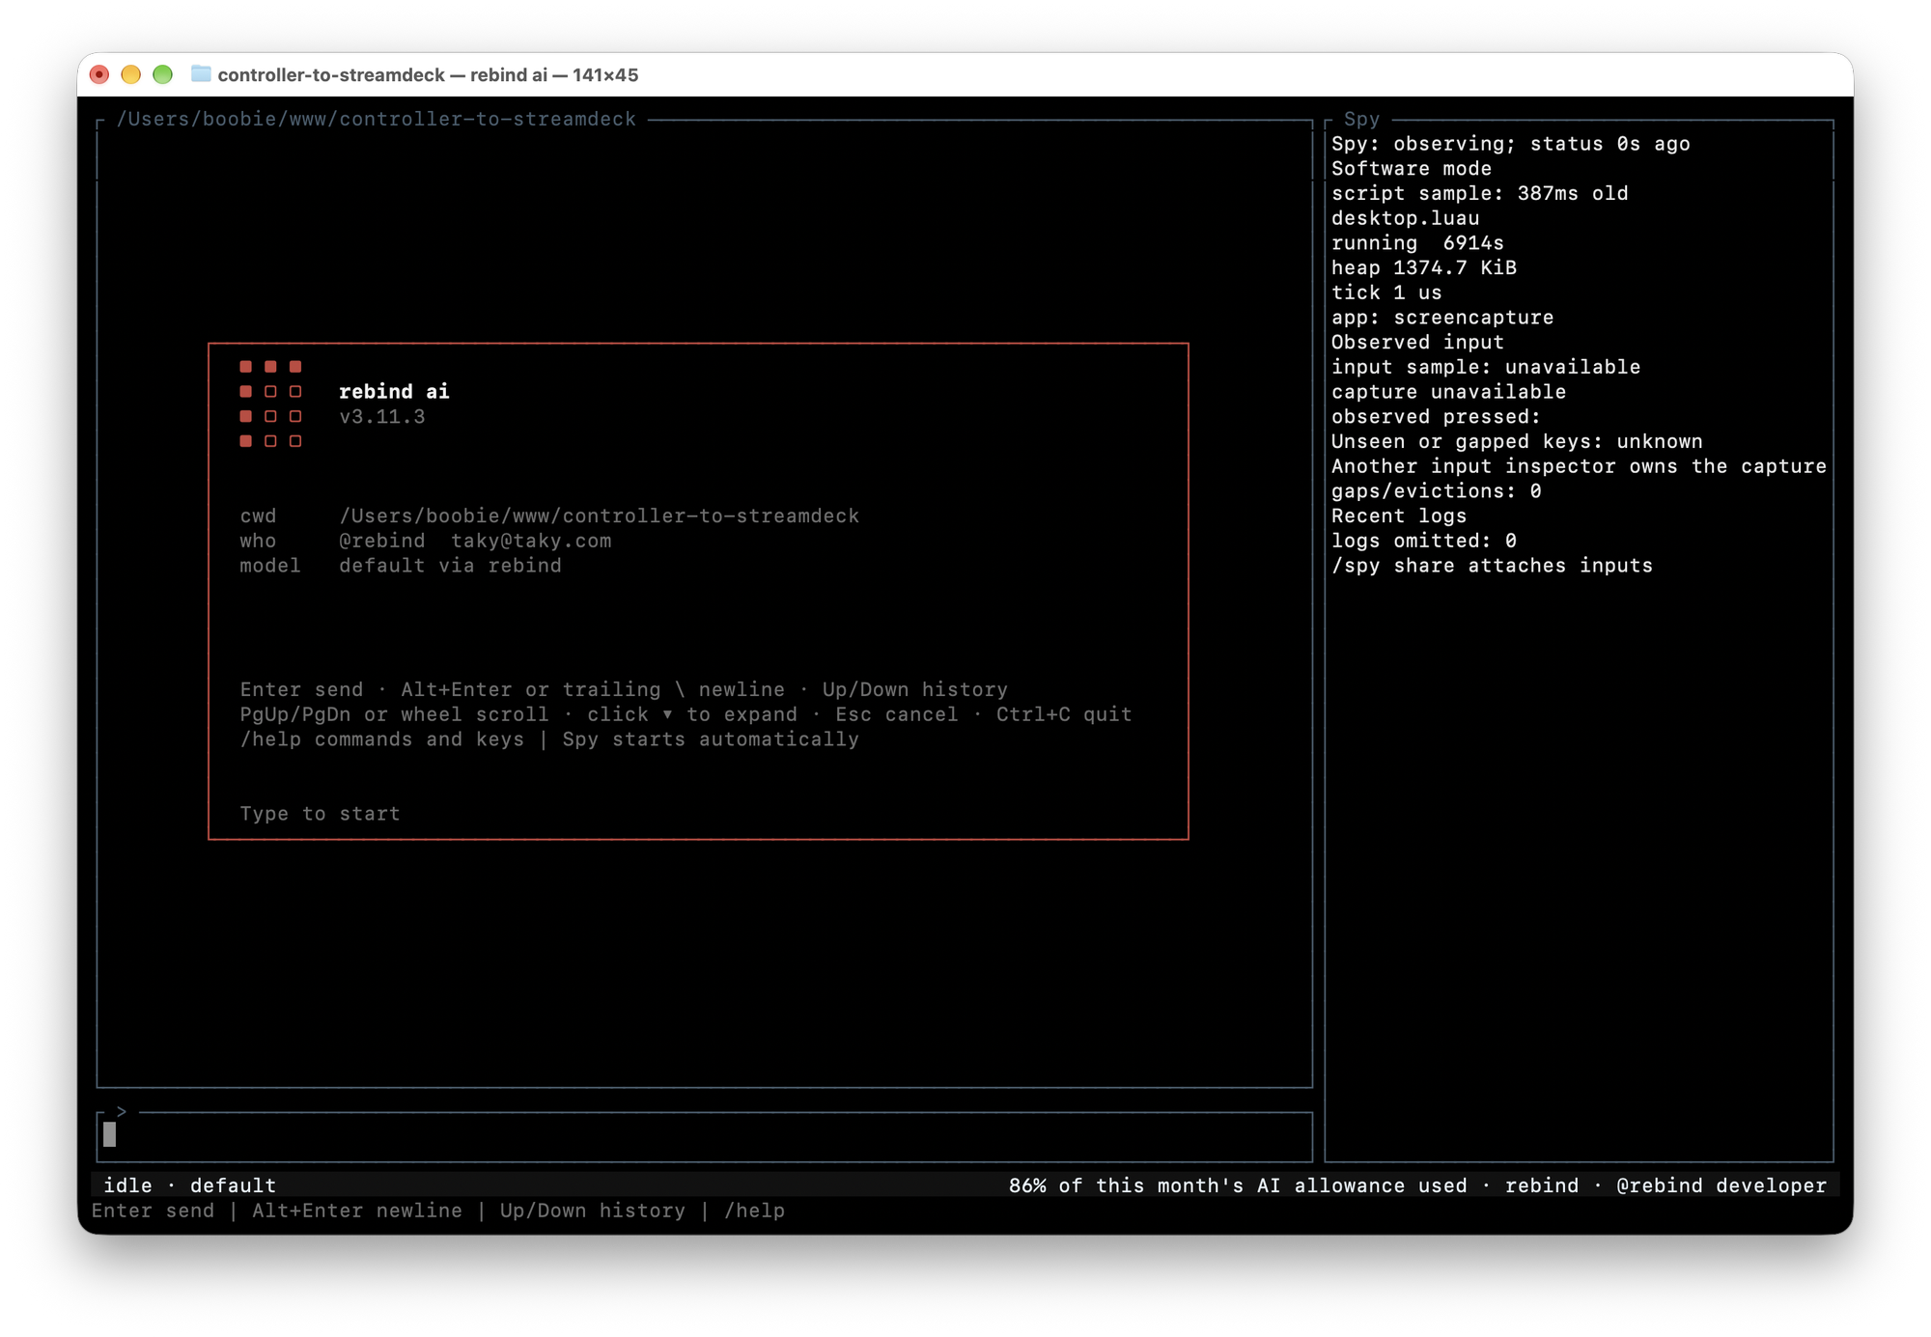Image resolution: width=1931 pixels, height=1337 pixels.
Task: Click the blinking cursor block in the prompt
Action: 110,1134
